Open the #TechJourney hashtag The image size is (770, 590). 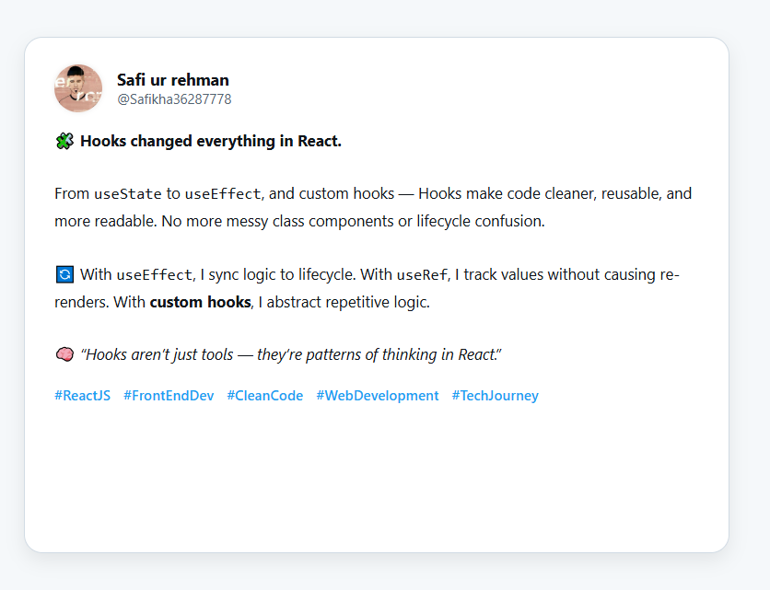[x=495, y=396]
